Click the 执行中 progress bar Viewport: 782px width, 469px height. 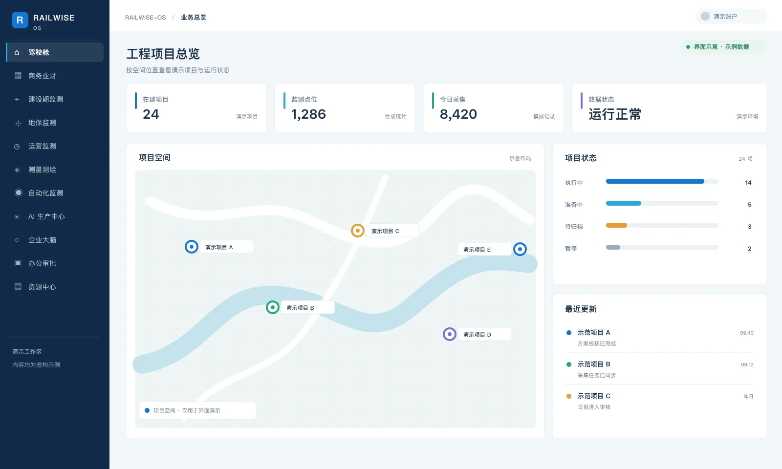click(662, 181)
